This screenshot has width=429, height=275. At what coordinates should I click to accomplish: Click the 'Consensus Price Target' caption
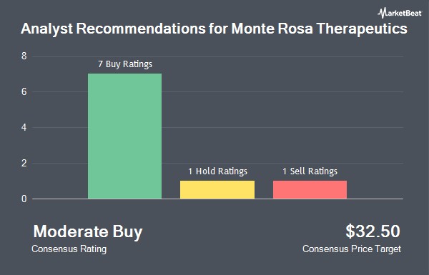[352, 249]
